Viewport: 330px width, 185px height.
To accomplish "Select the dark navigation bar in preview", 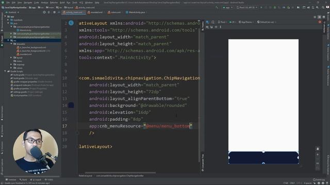I will click(263, 158).
